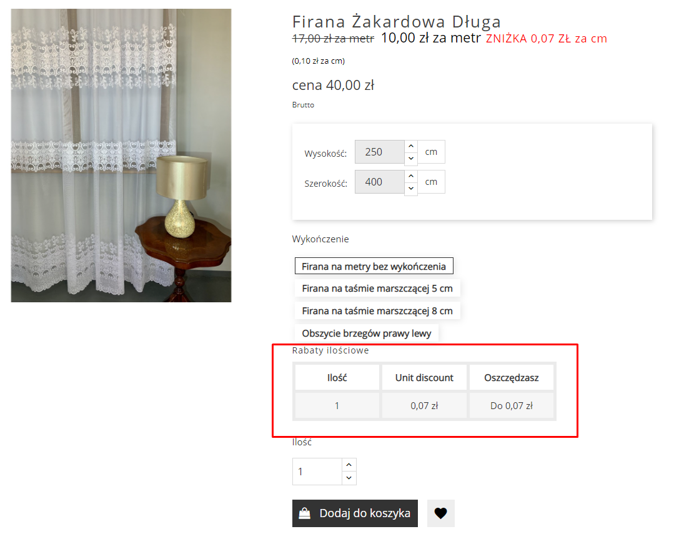Screen dimensions: 674x534
Task: Select Firana na metry bez wykończenia option
Action: coord(374,266)
